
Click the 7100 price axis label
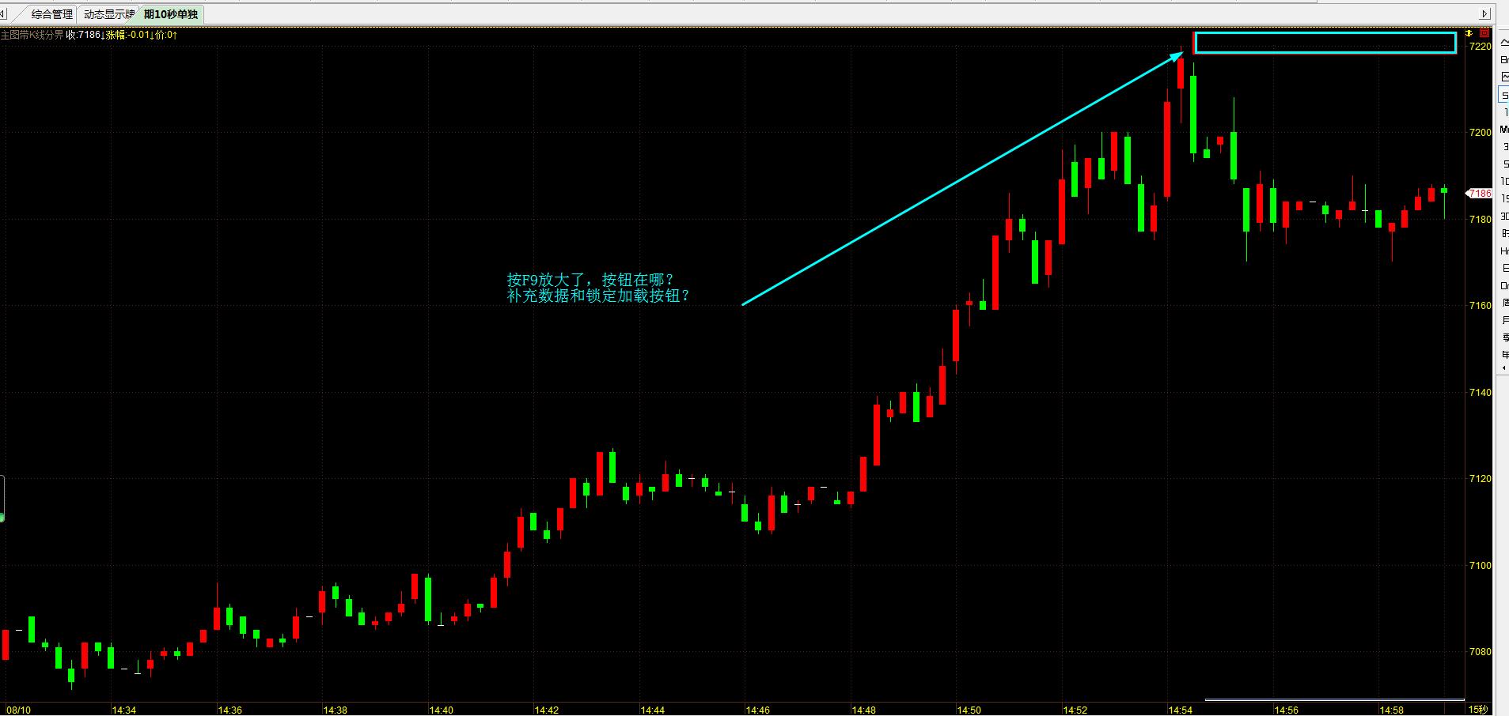pos(1480,566)
